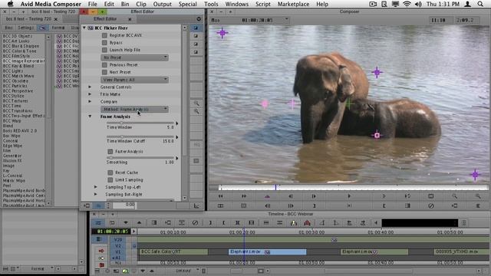491x276 pixels.
Task: Collapse the Frame Analysis group
Action: click(90, 117)
